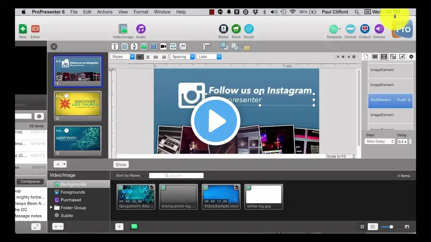
Task: Close the editor with X button
Action: point(54,47)
